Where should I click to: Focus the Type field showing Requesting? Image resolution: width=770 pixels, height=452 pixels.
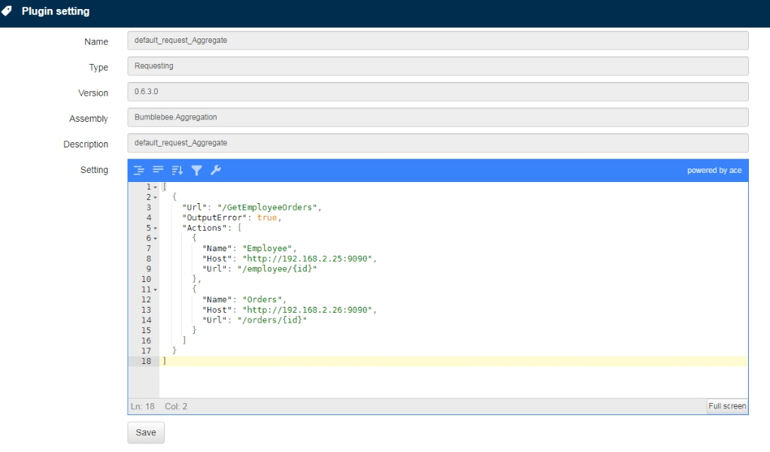(438, 66)
